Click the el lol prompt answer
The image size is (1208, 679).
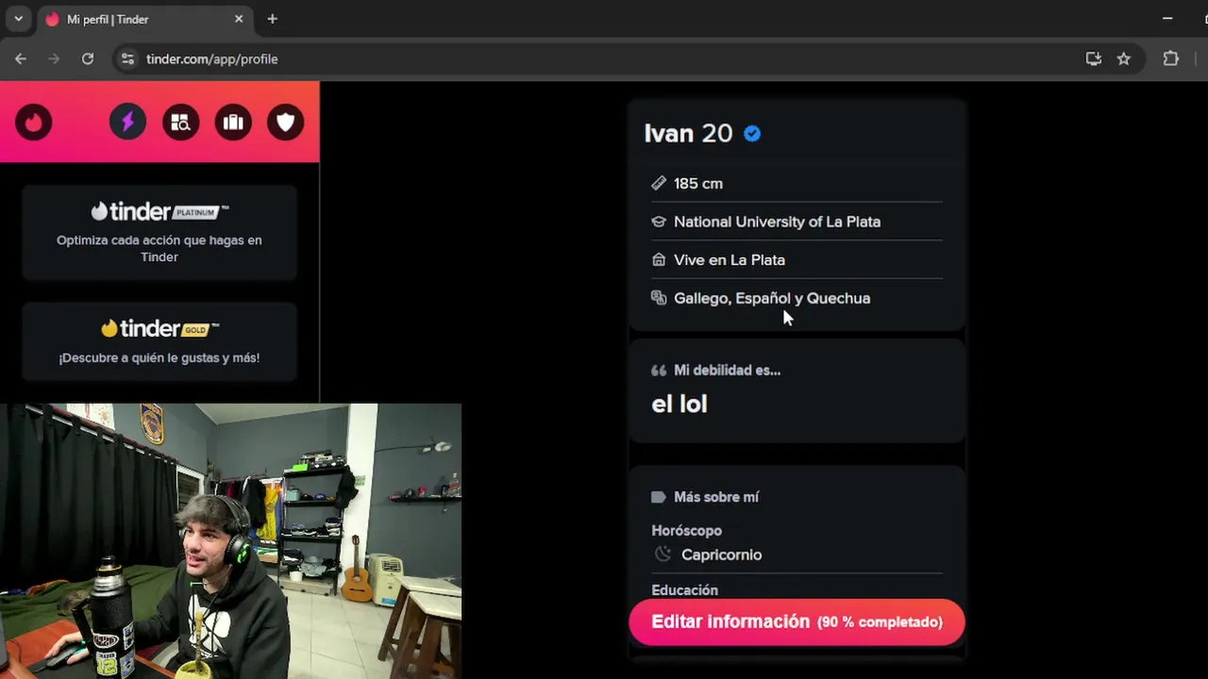pyautogui.click(x=679, y=404)
